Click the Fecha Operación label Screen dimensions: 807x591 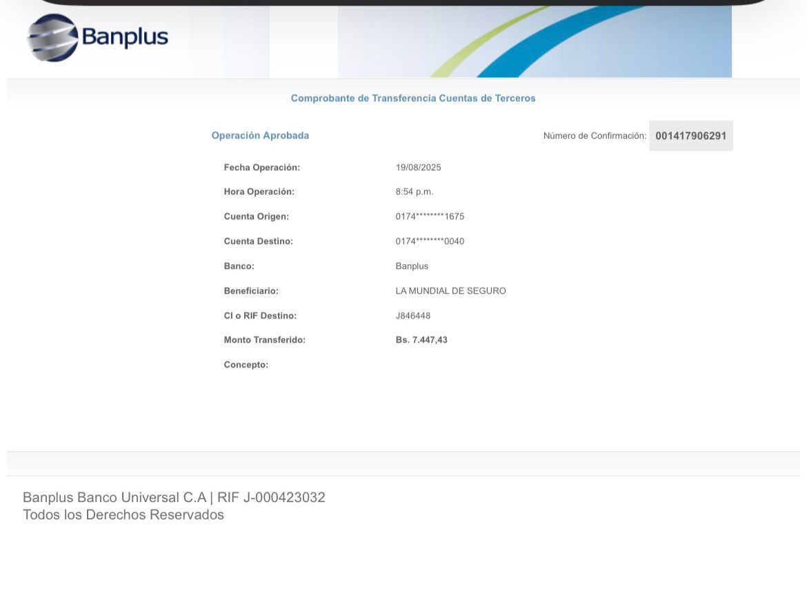click(x=261, y=168)
